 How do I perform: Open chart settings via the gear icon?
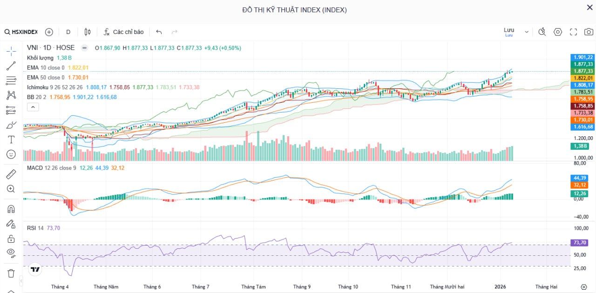tap(558, 32)
